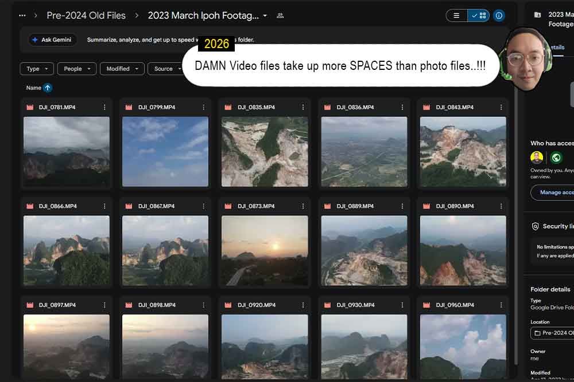Open the Modified filter dropdown
The image size is (574, 382).
click(x=122, y=69)
